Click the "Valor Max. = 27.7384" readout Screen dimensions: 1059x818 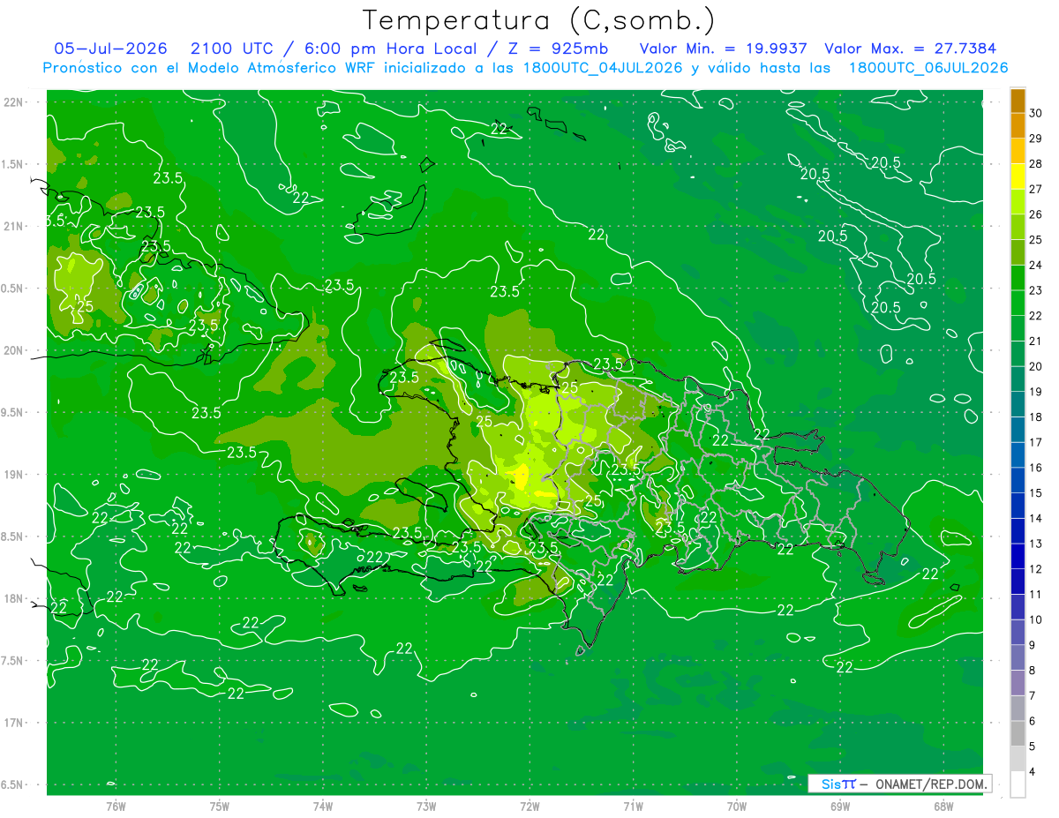(911, 49)
